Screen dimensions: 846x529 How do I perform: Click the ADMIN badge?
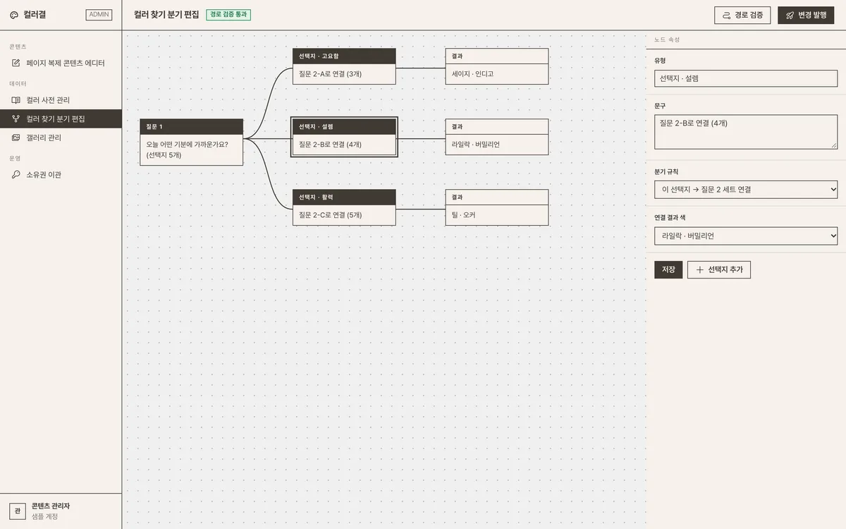(99, 15)
